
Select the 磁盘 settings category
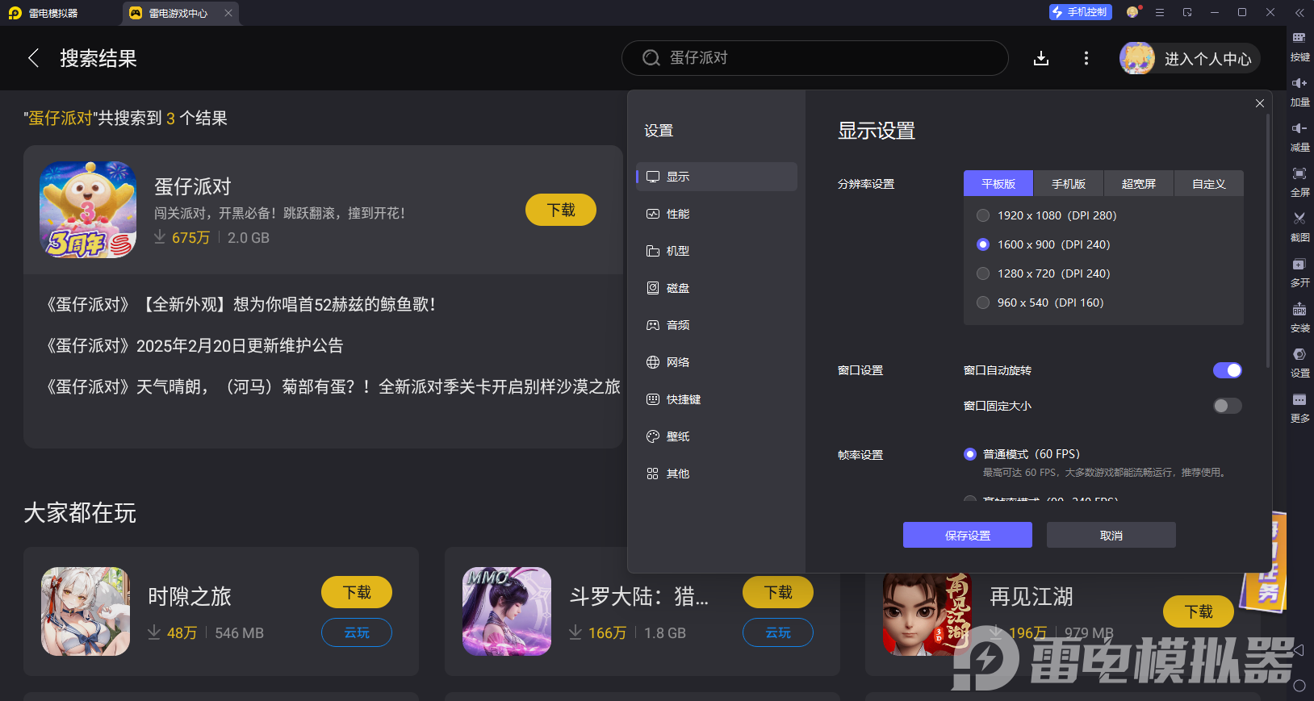pyautogui.click(x=717, y=288)
